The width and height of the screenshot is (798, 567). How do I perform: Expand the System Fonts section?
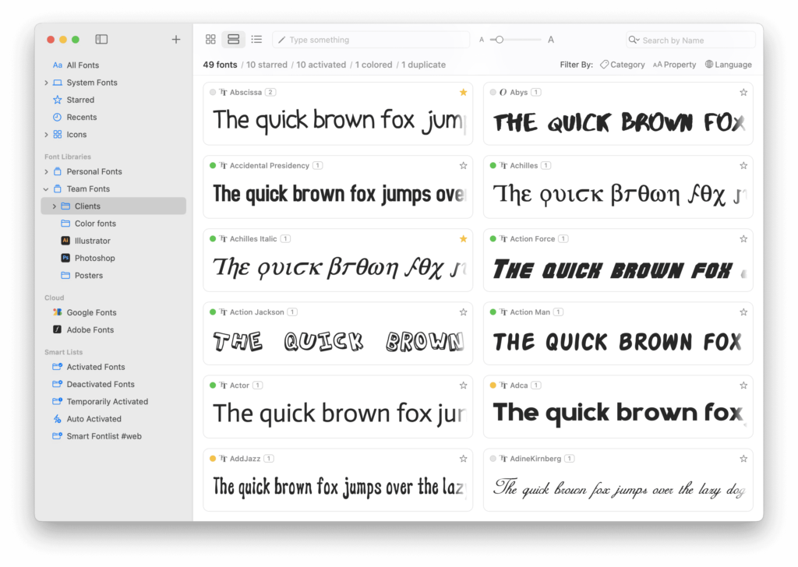45,82
